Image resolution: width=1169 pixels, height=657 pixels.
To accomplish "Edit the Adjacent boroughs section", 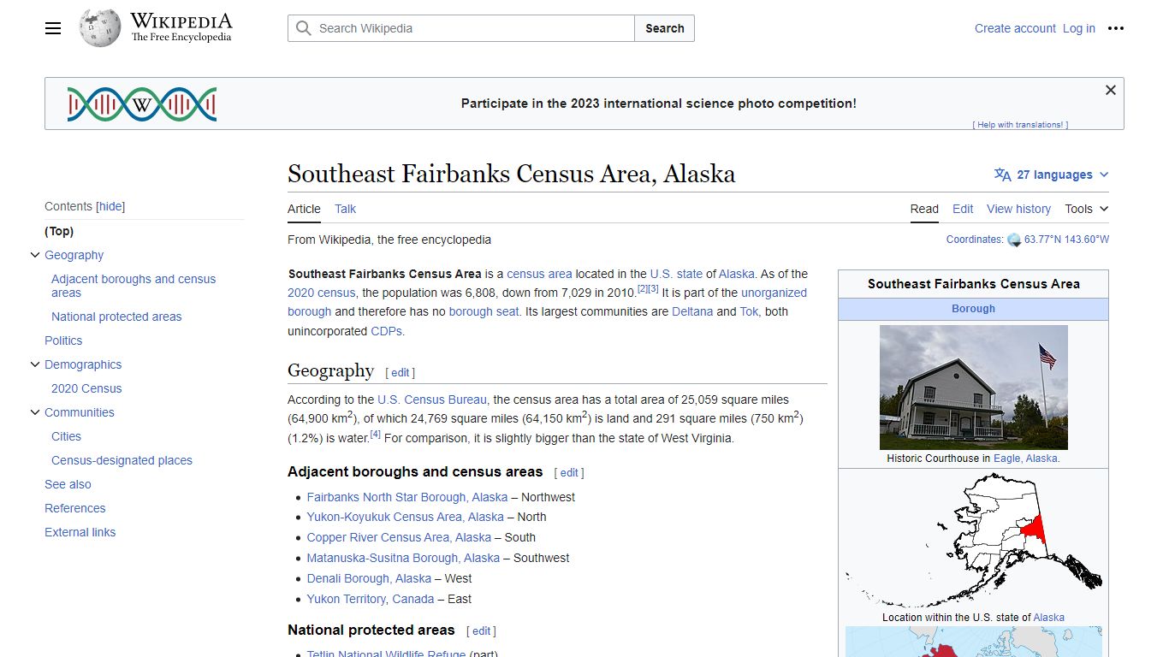I will tap(569, 473).
